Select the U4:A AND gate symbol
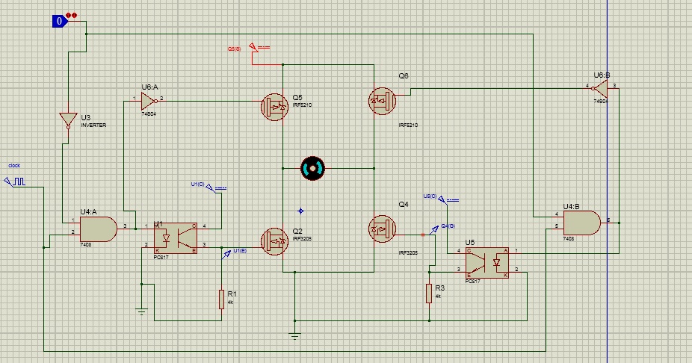The height and width of the screenshot is (363, 692). [x=98, y=229]
